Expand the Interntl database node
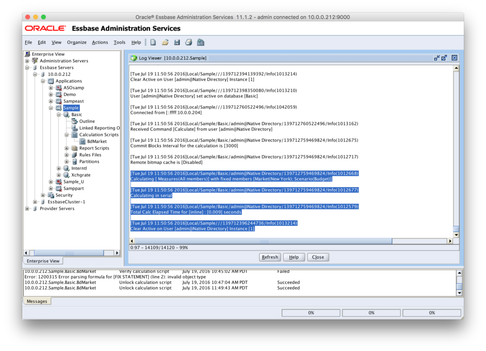Screen dimensions: 486x351 [x=59, y=168]
